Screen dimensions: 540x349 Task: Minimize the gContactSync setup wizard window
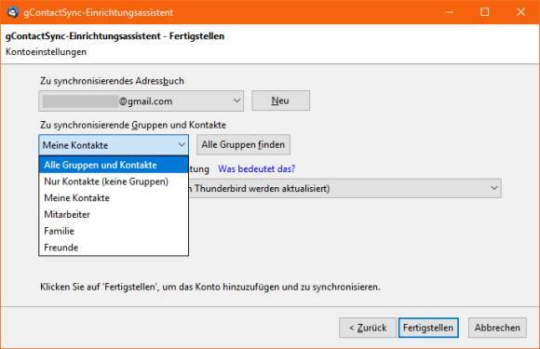click(449, 12)
